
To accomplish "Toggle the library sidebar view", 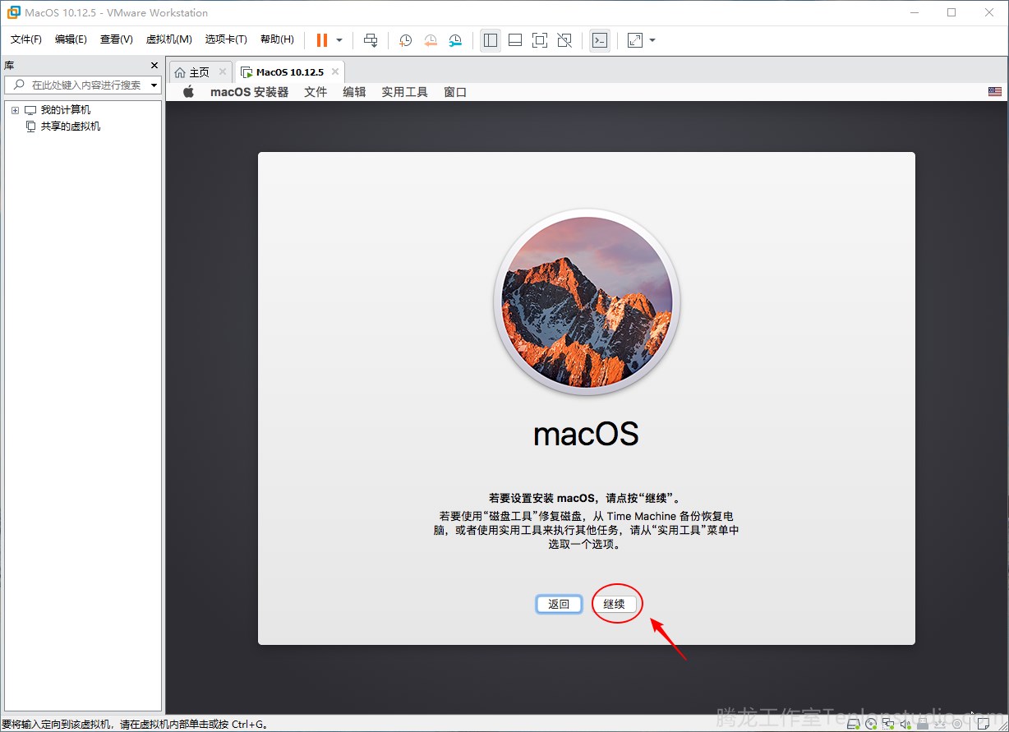I will tap(491, 40).
